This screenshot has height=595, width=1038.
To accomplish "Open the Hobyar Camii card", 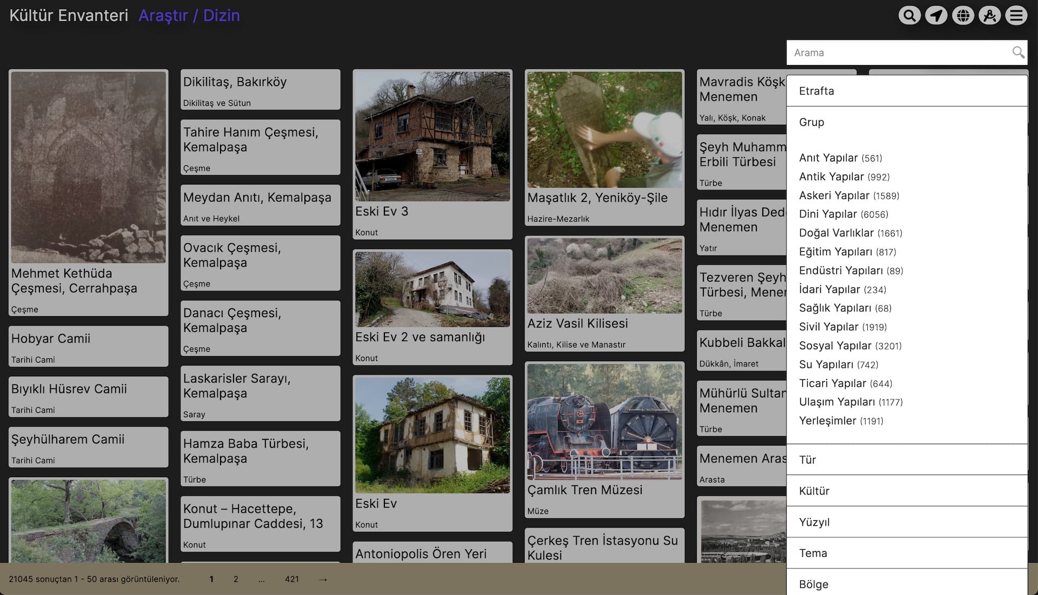I will coord(89,346).
